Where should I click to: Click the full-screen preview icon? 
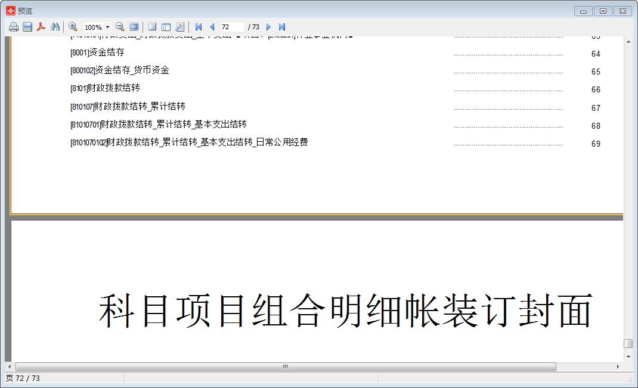pos(134,27)
